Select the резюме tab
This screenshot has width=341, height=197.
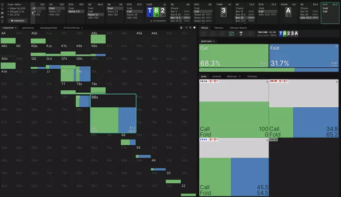click(217, 77)
